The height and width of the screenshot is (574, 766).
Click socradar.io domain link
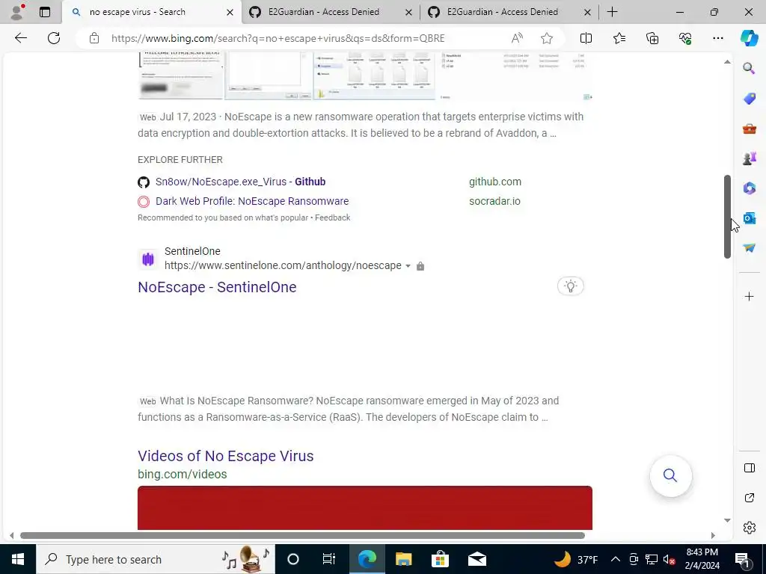494,201
